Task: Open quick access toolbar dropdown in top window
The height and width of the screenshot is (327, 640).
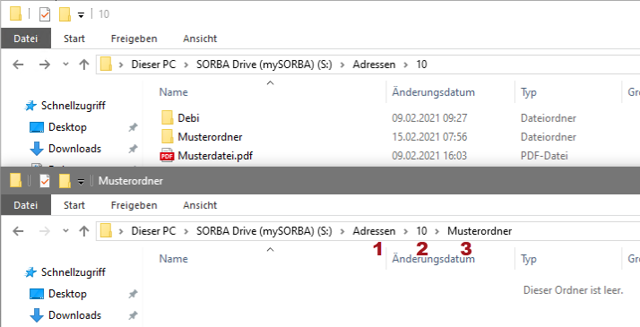Action: [x=81, y=15]
